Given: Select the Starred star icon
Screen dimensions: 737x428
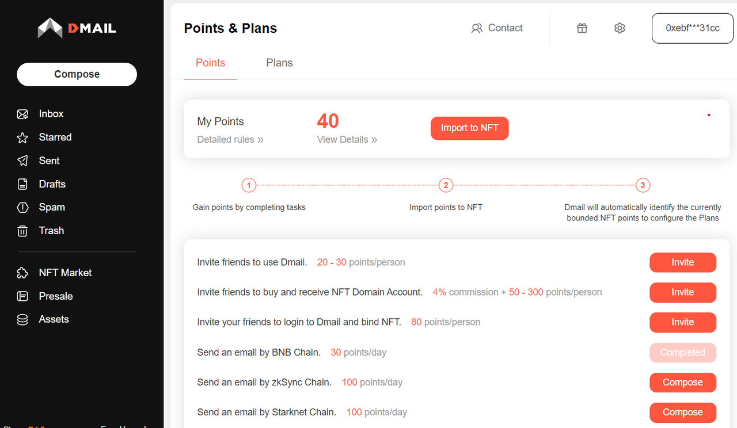Looking at the screenshot, I should pyautogui.click(x=22, y=137).
